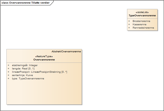The height and width of the screenshot is (111, 164).
Task: Click the «codeList» stereotype label
Action: (x=142, y=12)
